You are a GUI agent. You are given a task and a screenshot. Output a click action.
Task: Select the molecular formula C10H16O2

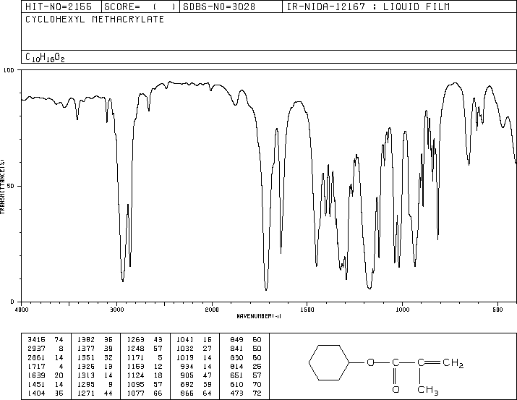click(x=45, y=57)
